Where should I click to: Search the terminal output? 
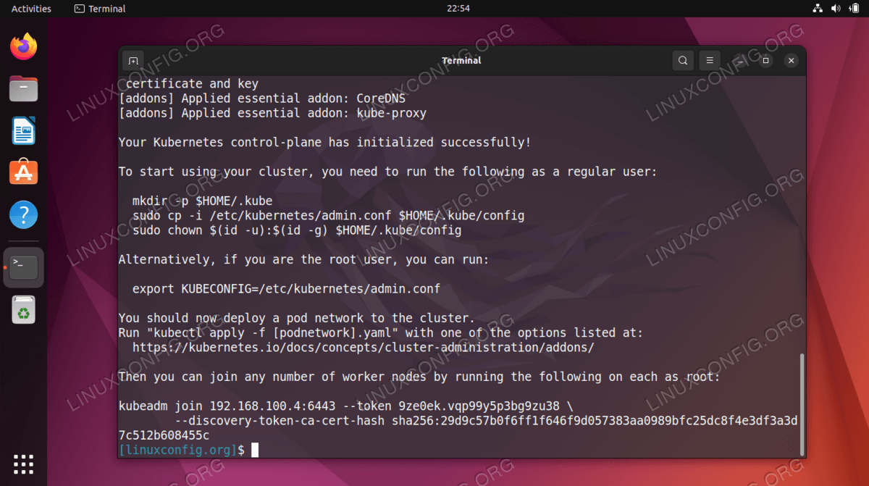tap(683, 61)
